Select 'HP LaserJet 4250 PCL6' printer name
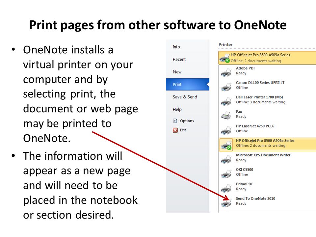This screenshot has height=237, width=316. click(255, 126)
